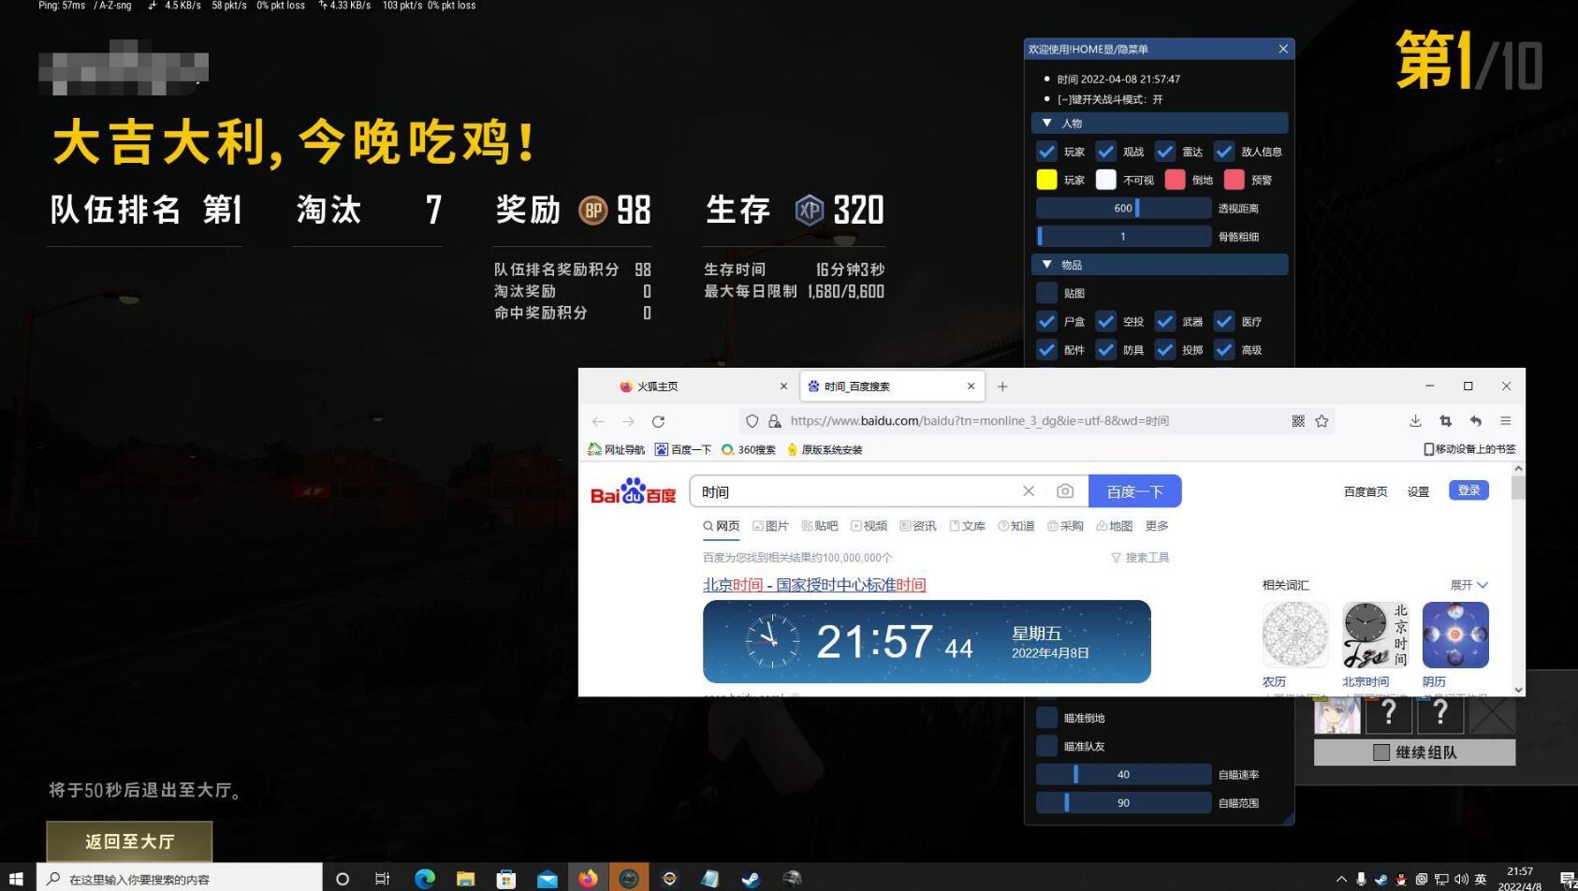Open the 地图 search tab

[1115, 526]
